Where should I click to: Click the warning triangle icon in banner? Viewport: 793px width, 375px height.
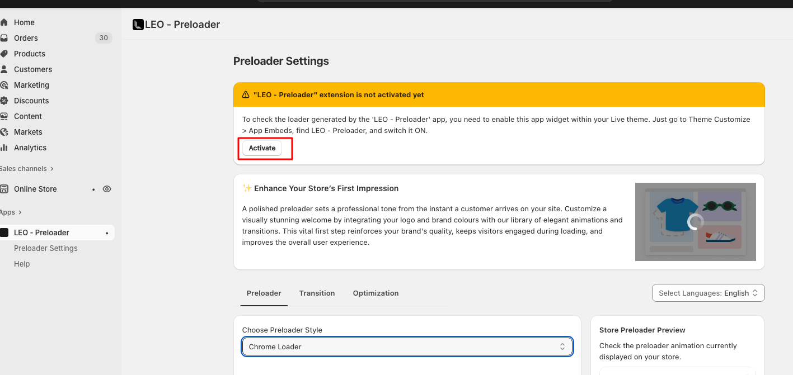[x=246, y=95]
